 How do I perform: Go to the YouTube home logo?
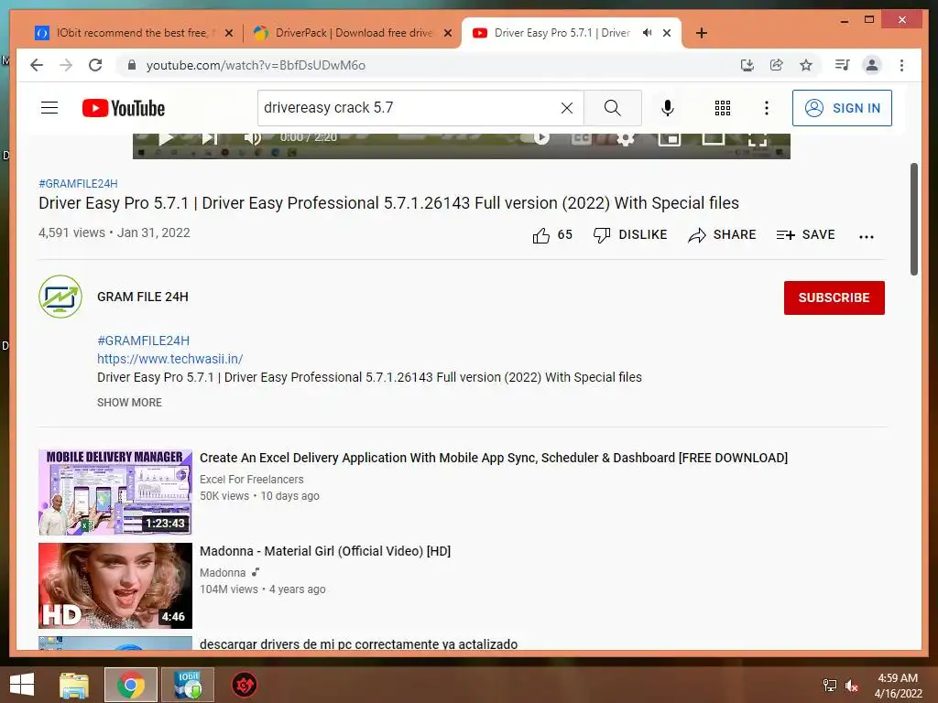124,108
